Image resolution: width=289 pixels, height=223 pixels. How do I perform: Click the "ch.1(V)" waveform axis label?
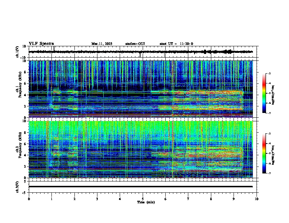coord(18,52)
